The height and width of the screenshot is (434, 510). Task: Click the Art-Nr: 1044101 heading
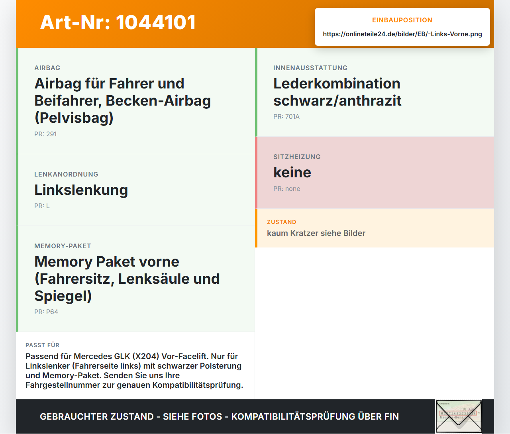[118, 22]
